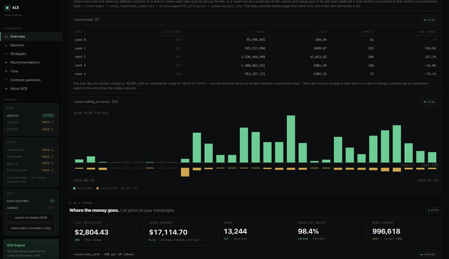Open the Overview dashboard
This screenshot has height=259, width=449.
coord(31,36)
